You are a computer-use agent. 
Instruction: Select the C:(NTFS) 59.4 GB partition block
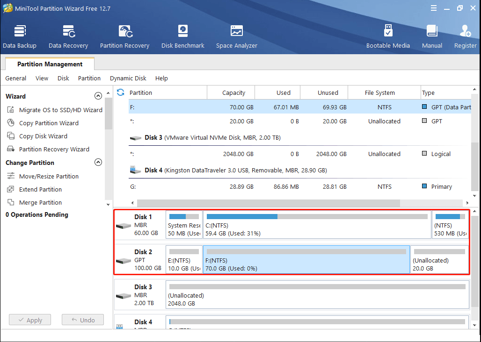(x=317, y=225)
